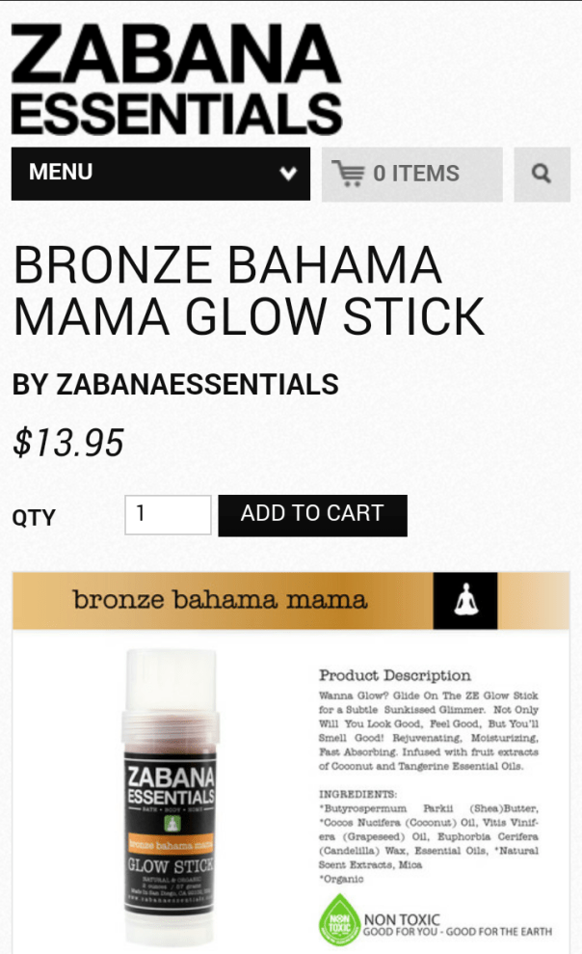Click the $13.95 price
Image resolution: width=582 pixels, height=954 pixels.
point(68,444)
